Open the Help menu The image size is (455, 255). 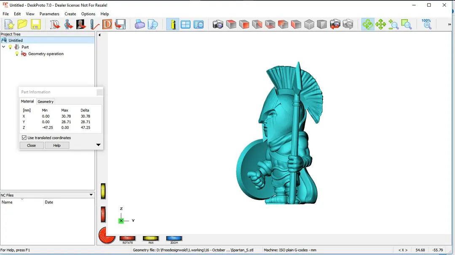tap(105, 14)
